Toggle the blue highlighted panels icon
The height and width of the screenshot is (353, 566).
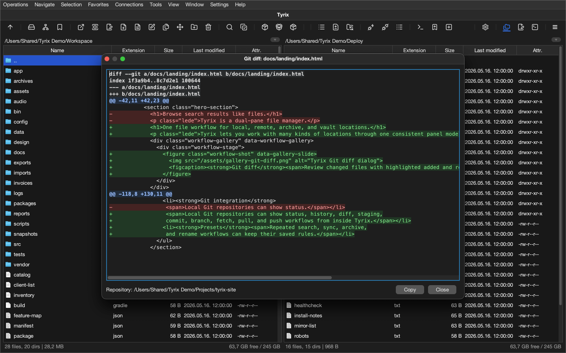click(x=507, y=27)
